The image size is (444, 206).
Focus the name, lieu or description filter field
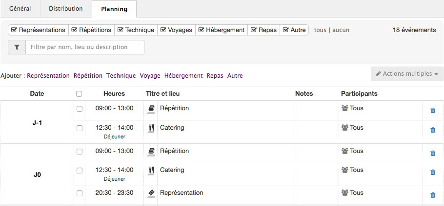(85, 47)
